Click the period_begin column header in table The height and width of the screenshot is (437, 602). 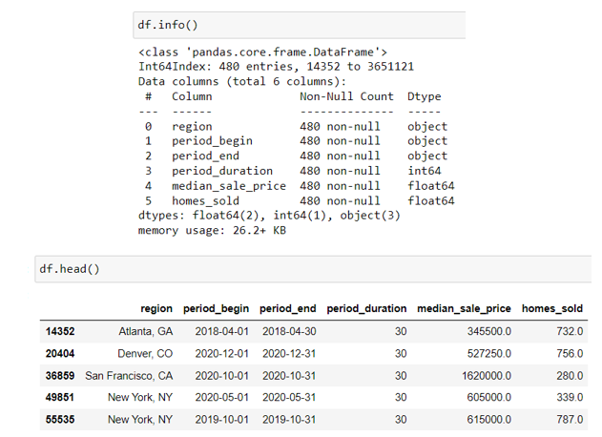217,309
